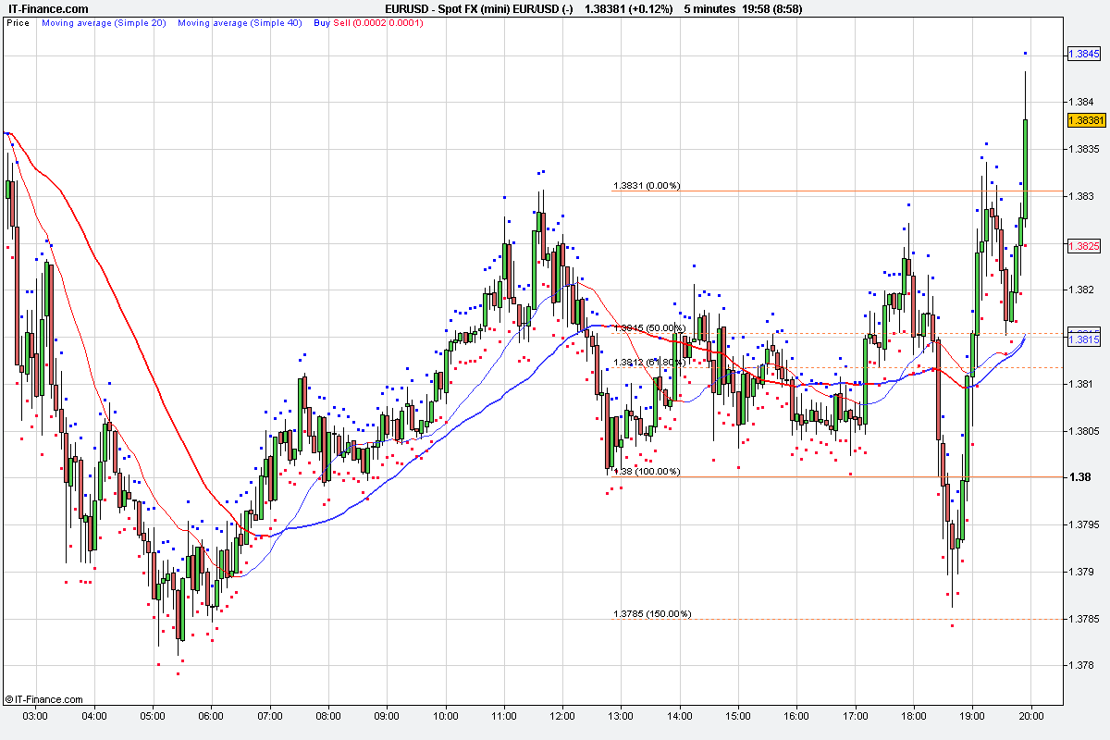
Task: Click the blue 1.3815 axis price tag
Action: click(1083, 339)
